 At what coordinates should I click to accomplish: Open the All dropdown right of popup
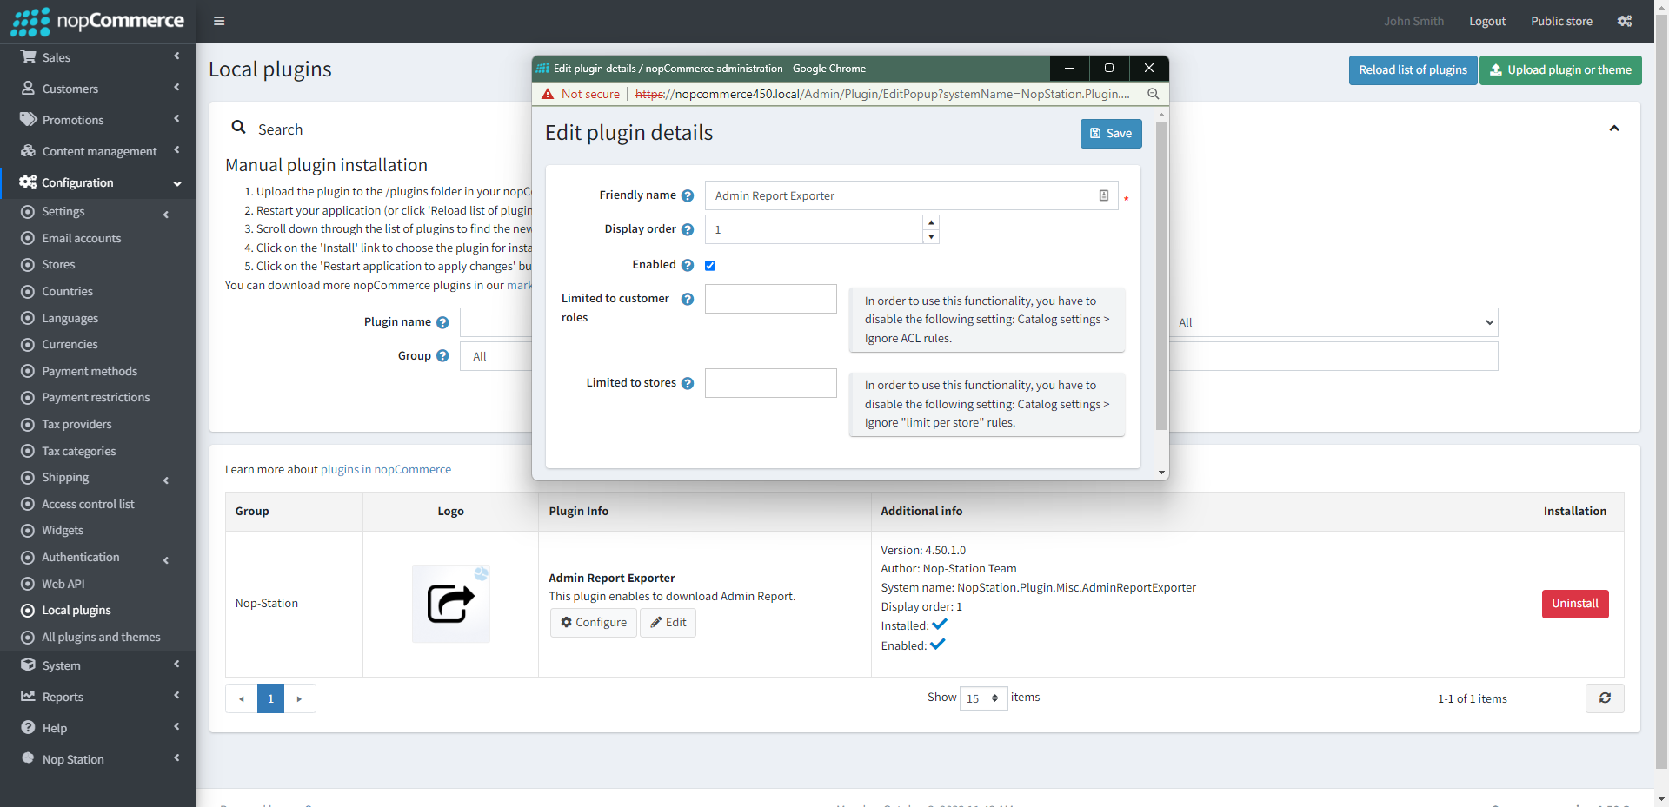(1333, 322)
